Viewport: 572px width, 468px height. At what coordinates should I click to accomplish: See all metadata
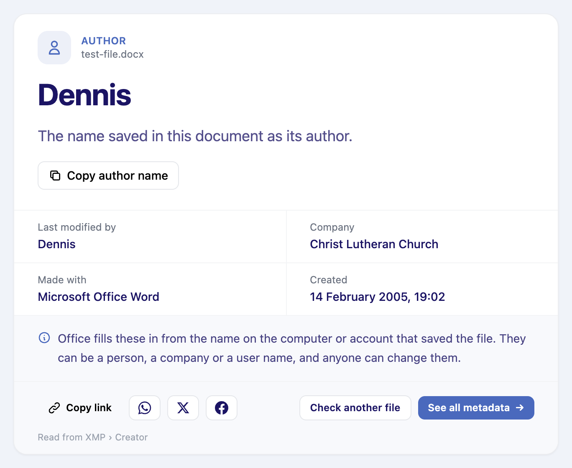point(476,408)
